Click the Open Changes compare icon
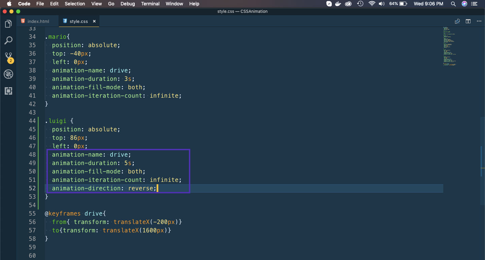 (457, 21)
